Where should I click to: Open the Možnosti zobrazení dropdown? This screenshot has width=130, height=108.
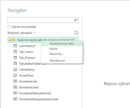pos(21,33)
